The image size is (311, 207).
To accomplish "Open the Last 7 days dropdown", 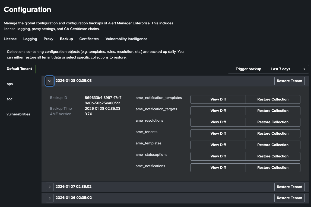I will pyautogui.click(x=289, y=69).
